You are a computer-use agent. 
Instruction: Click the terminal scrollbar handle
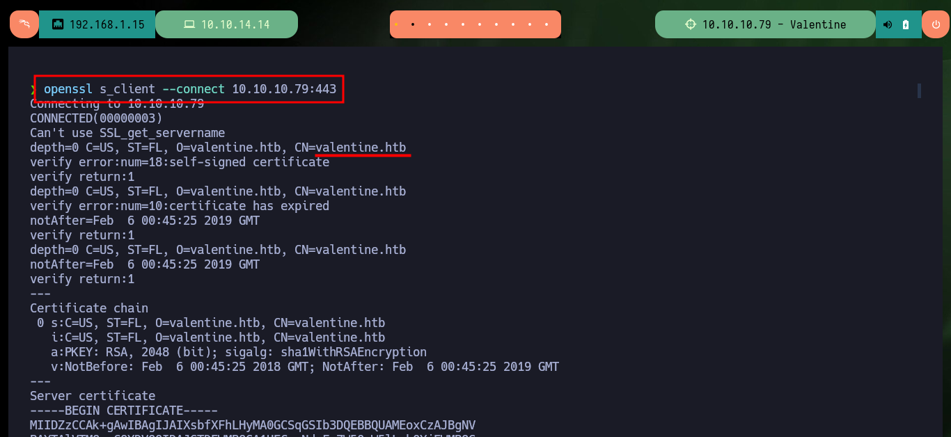[x=919, y=90]
